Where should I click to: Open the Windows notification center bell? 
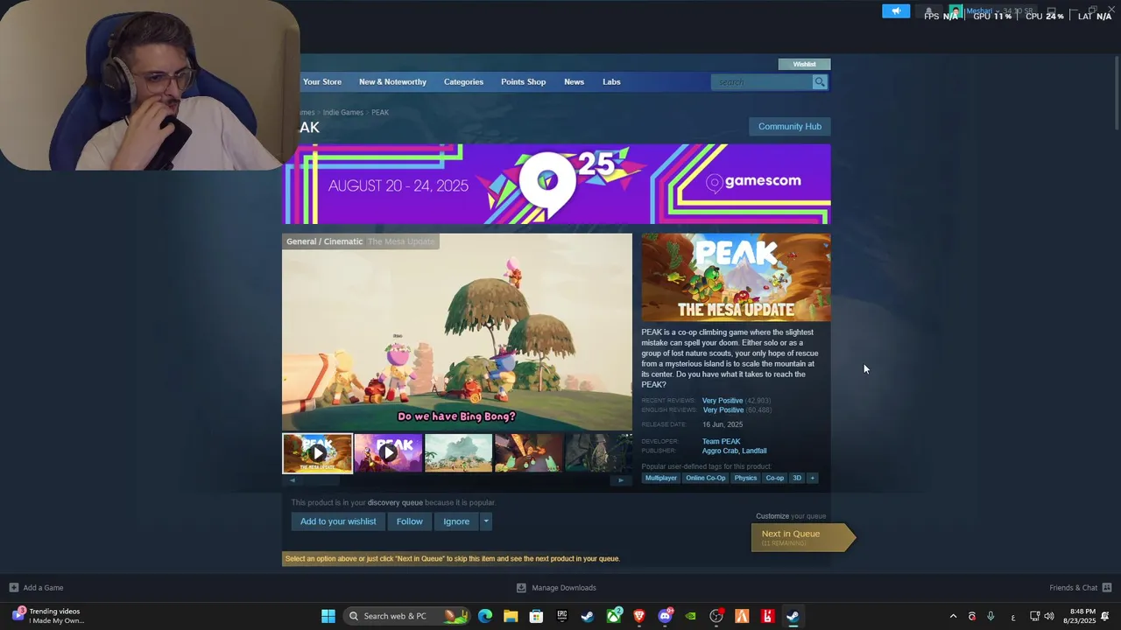coord(1105,617)
